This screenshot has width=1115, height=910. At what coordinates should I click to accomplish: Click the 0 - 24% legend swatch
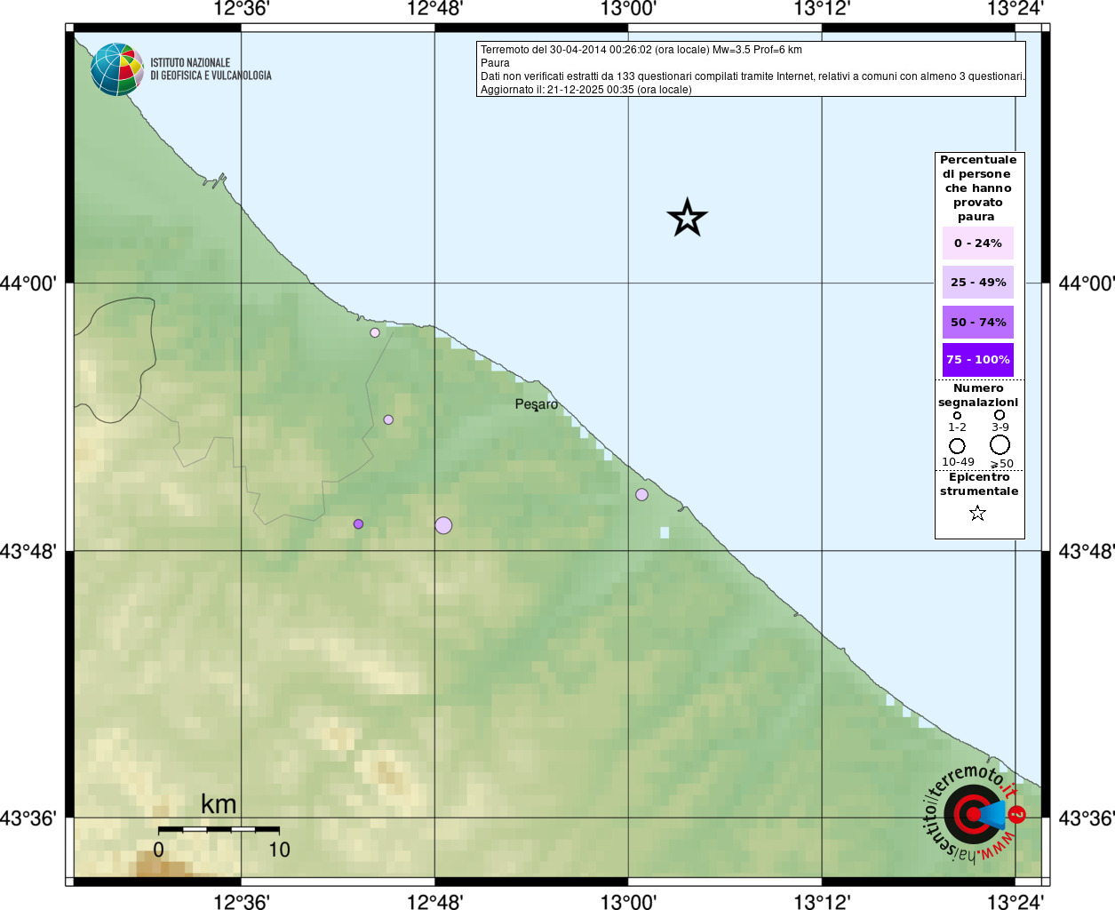coord(977,243)
